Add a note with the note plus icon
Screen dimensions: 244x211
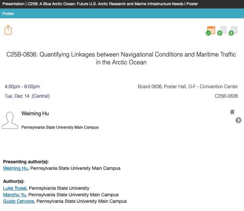coord(233,31)
